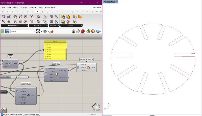Open the File menu
202x116 pixels.
pos(4,8)
